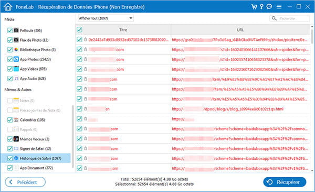Click the restore icon inside Récupérer button
The height and width of the screenshot is (192, 315).
pos(270,182)
